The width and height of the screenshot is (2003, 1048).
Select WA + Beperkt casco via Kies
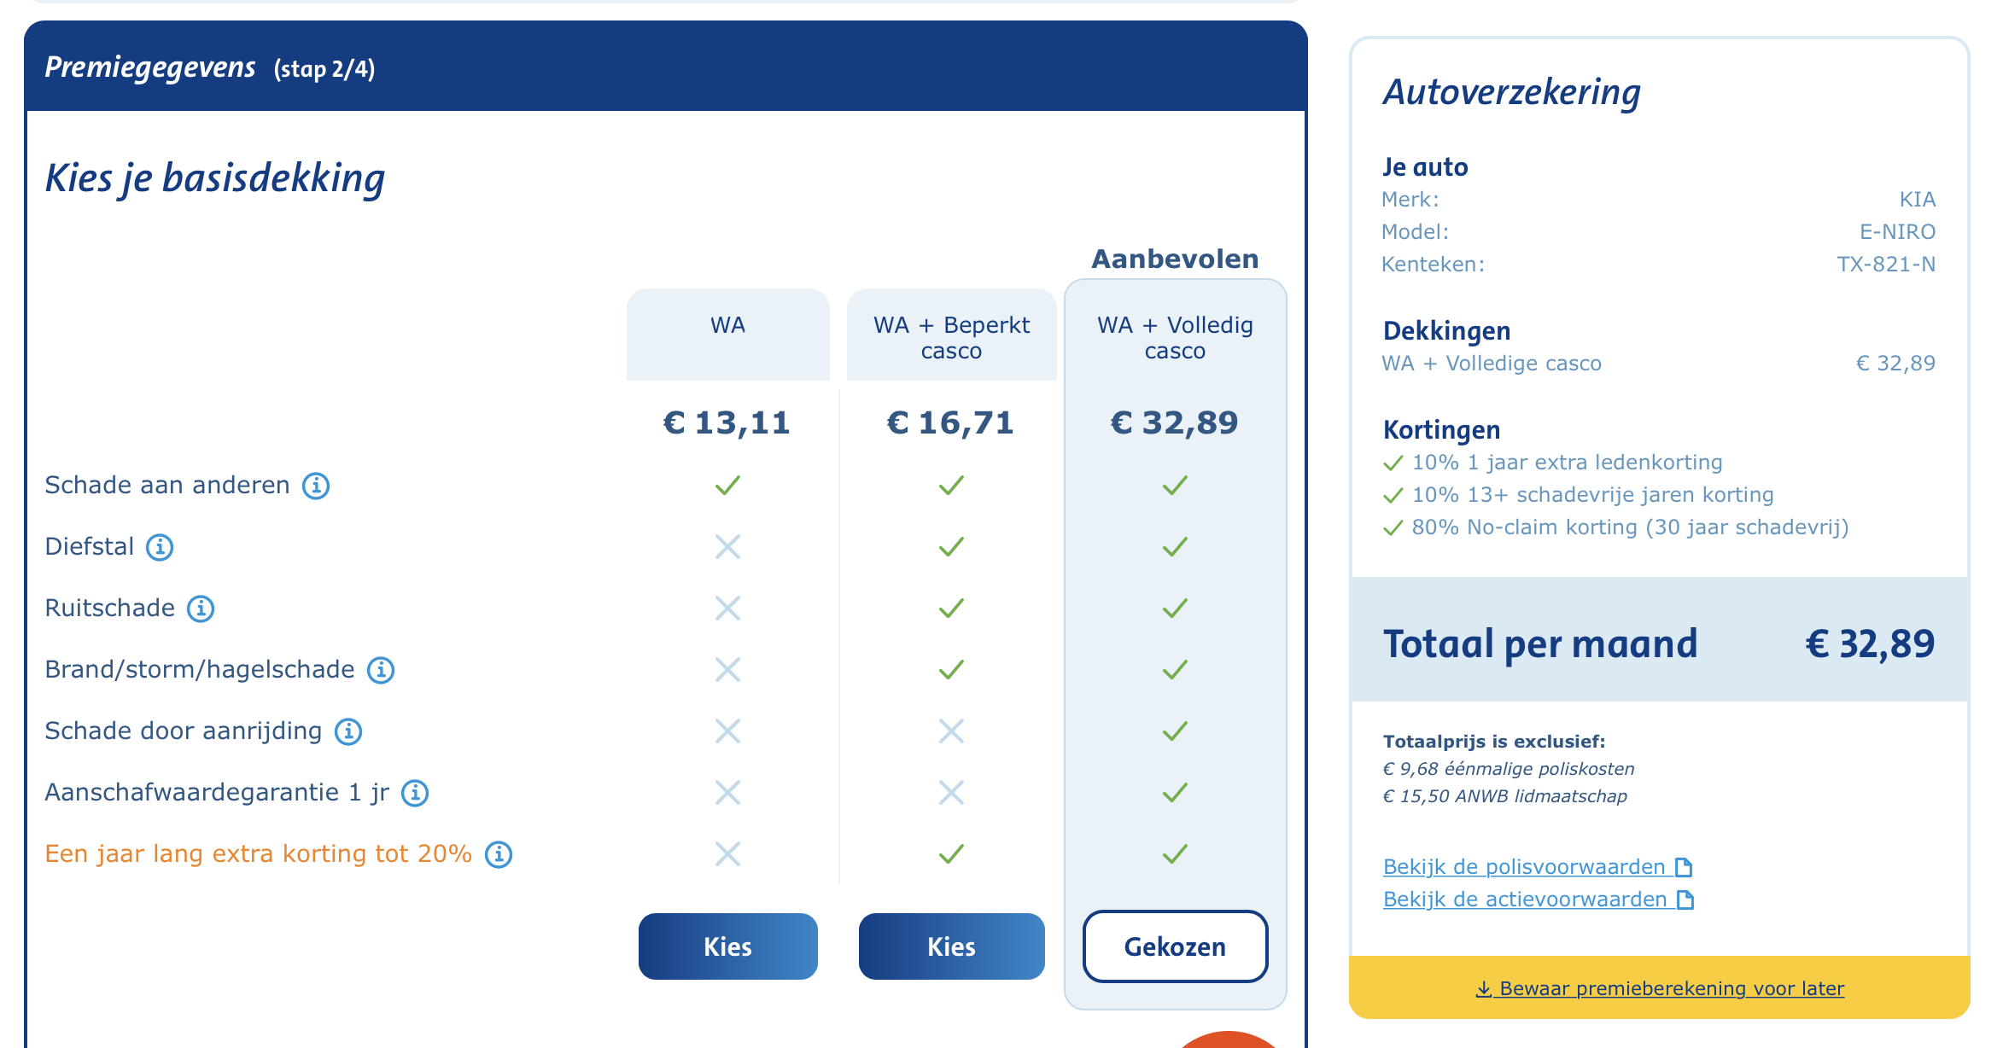951,946
